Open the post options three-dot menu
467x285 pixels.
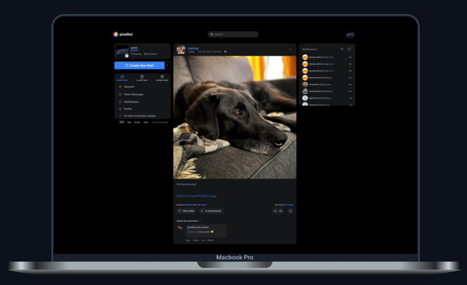[290, 50]
